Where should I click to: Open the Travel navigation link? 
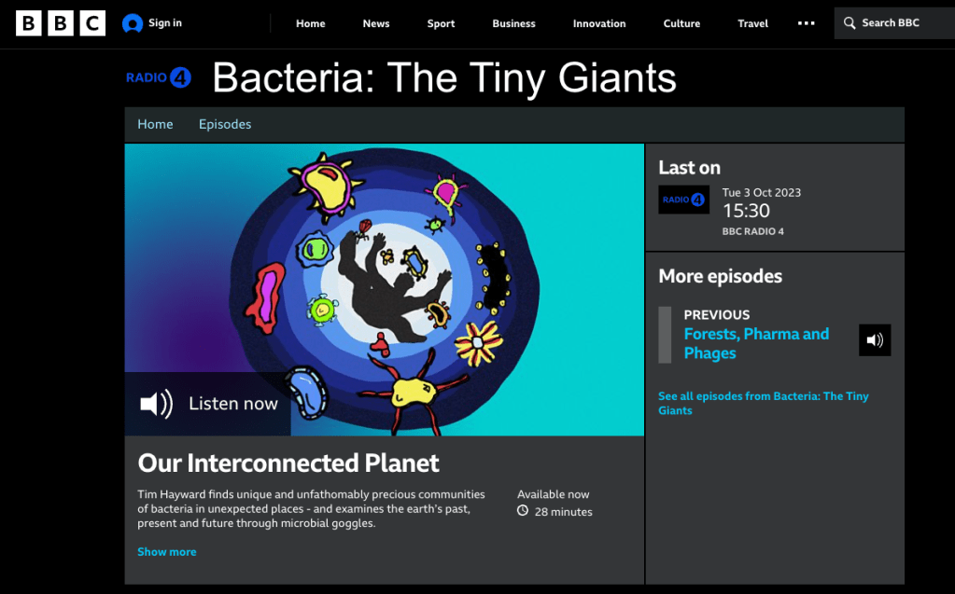752,23
